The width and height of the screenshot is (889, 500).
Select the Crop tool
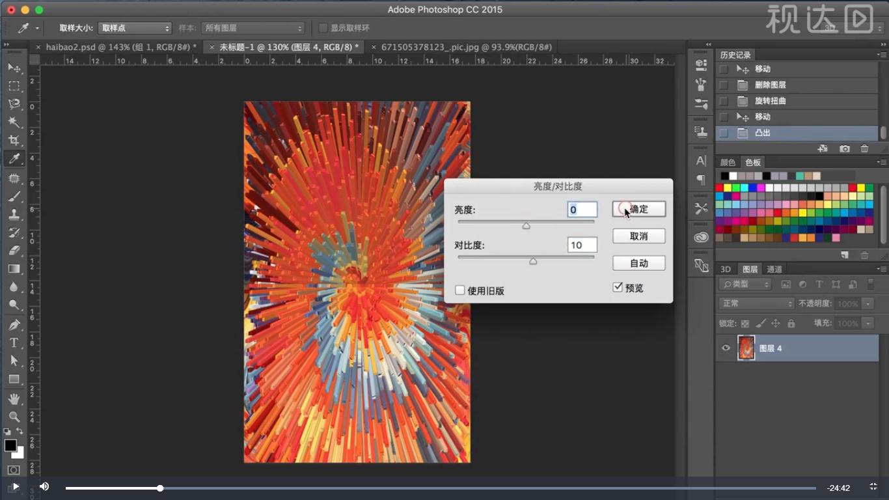(14, 141)
